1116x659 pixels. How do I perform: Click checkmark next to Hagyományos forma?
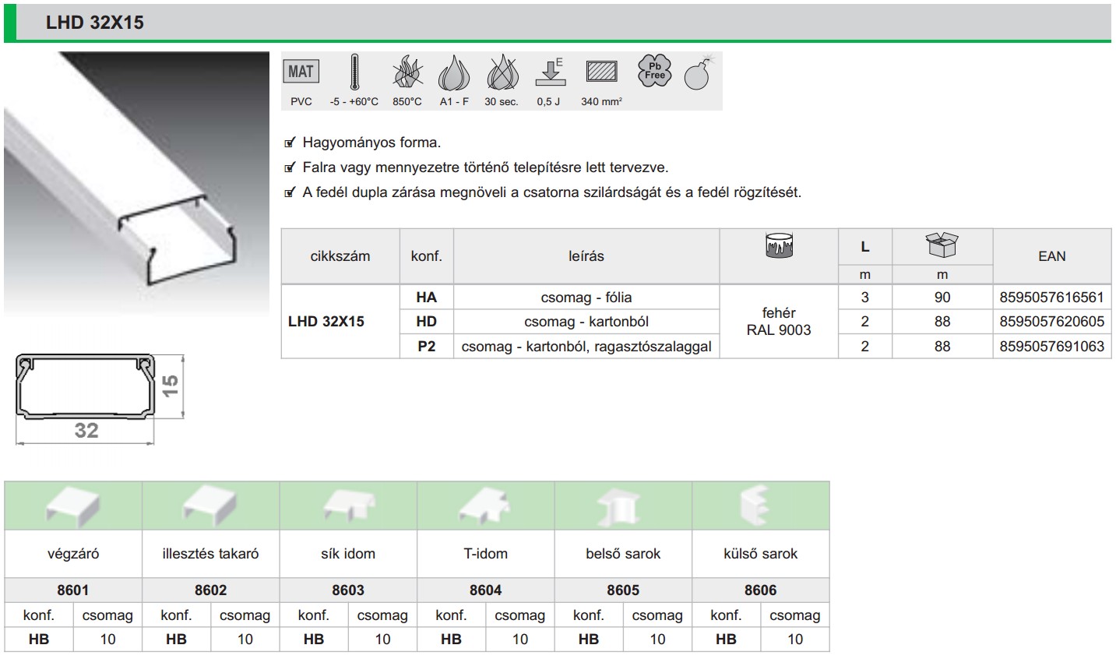click(290, 143)
